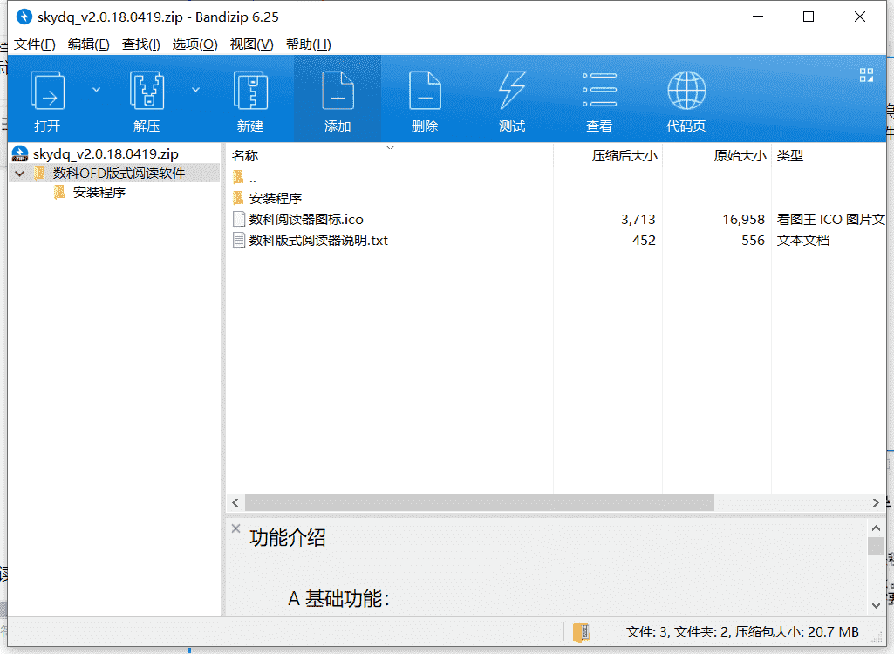This screenshot has height=654, width=894.
Task: Click the zip archive icon in tree root
Action: (20, 154)
